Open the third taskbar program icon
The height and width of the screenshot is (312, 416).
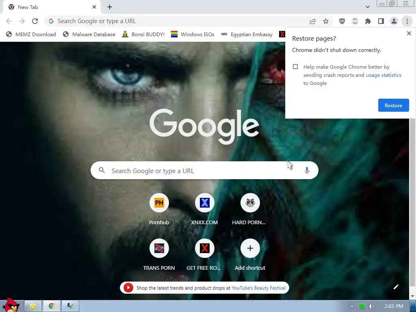(x=70, y=306)
